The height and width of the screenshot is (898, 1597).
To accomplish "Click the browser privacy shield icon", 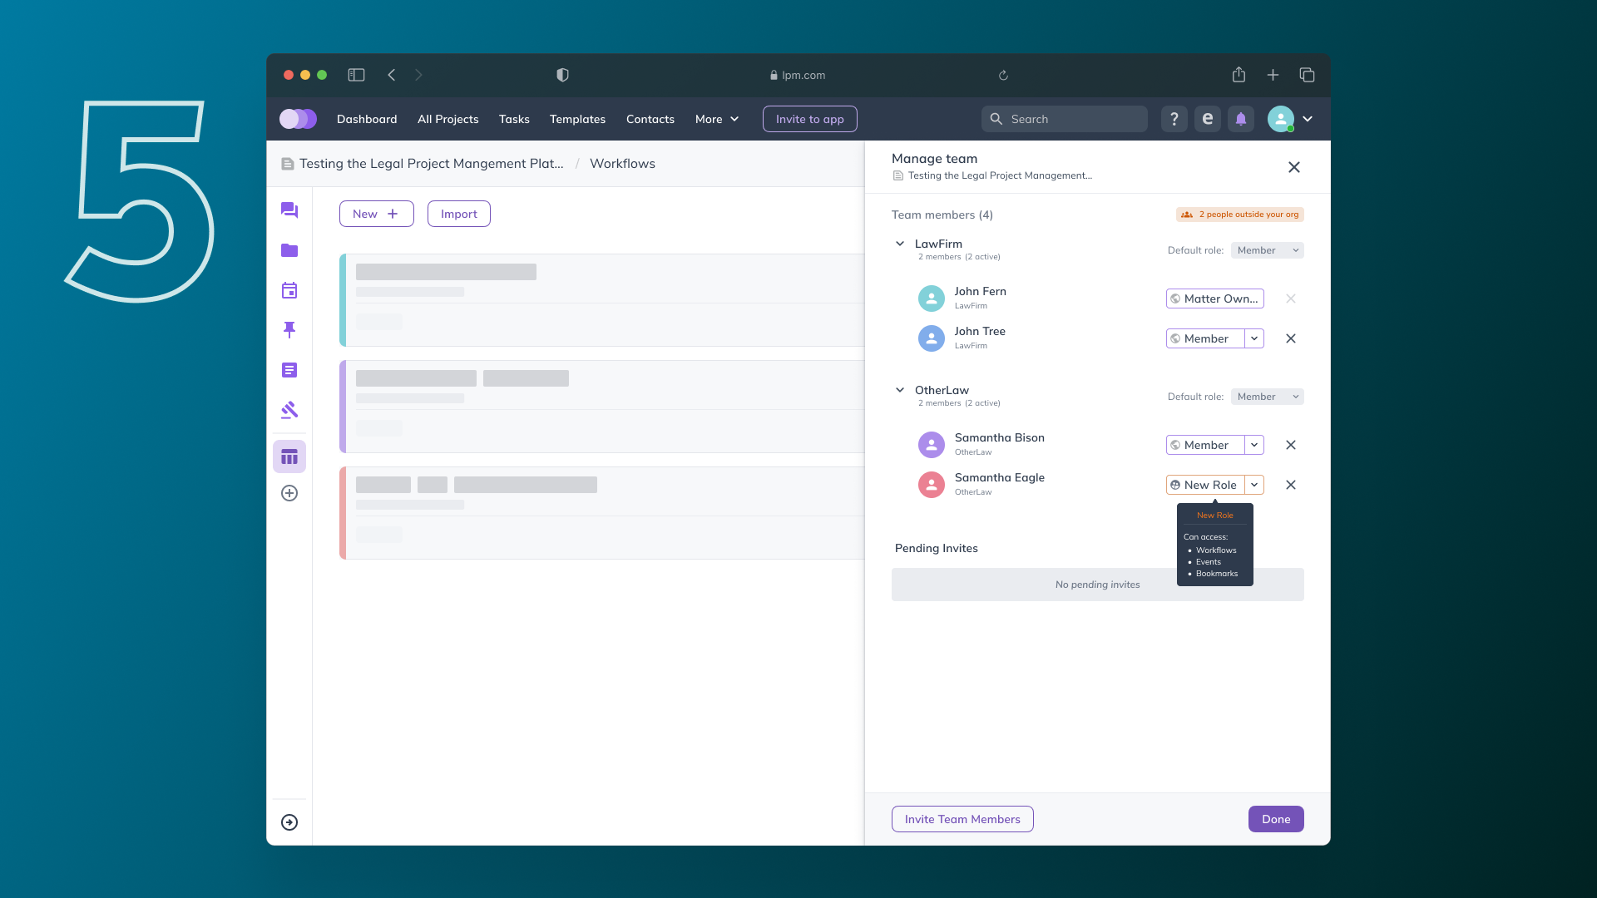I will (562, 75).
